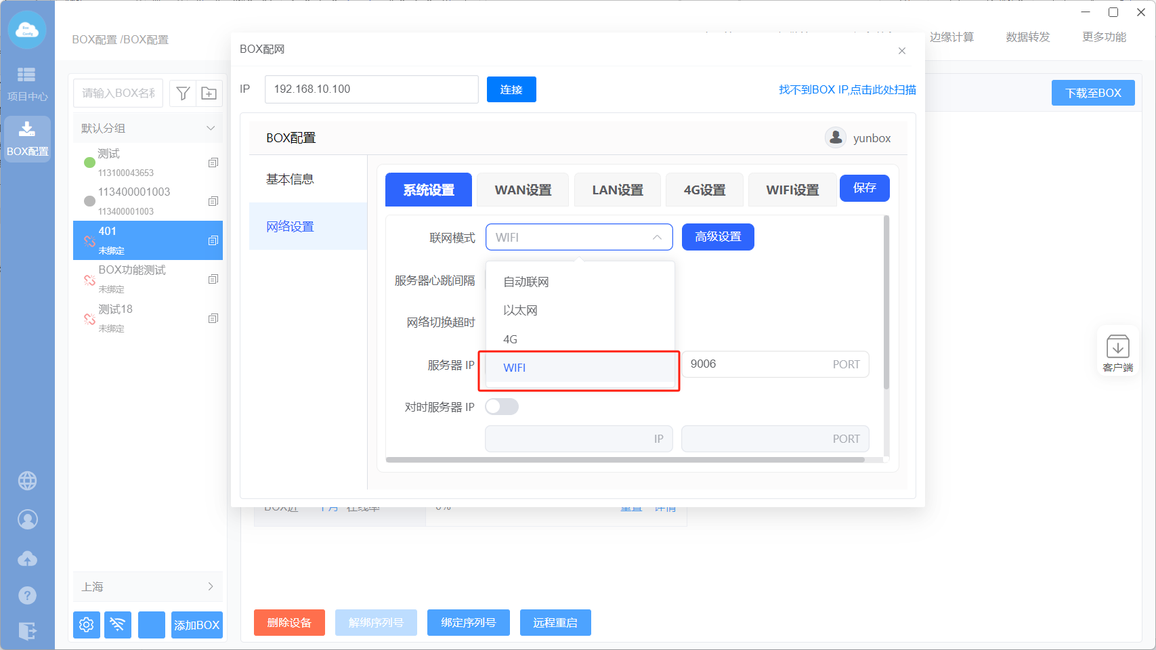Click the filter funnel icon
Image resolution: width=1156 pixels, height=650 pixels.
pos(182,93)
